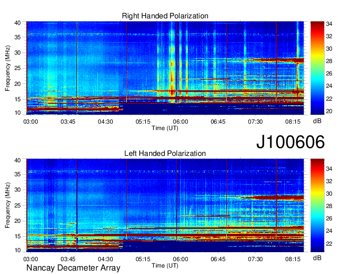The image size is (338, 274).
Task: Click 03:00 time tick of Right Handed plot
Action: click(x=31, y=122)
